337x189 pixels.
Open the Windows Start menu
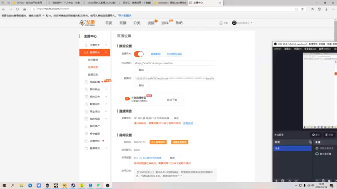point(4,185)
